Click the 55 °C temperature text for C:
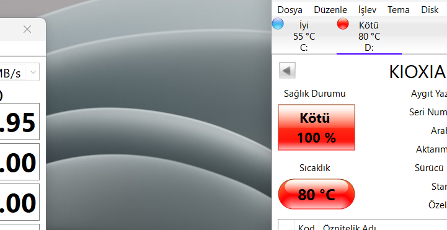 304,37
